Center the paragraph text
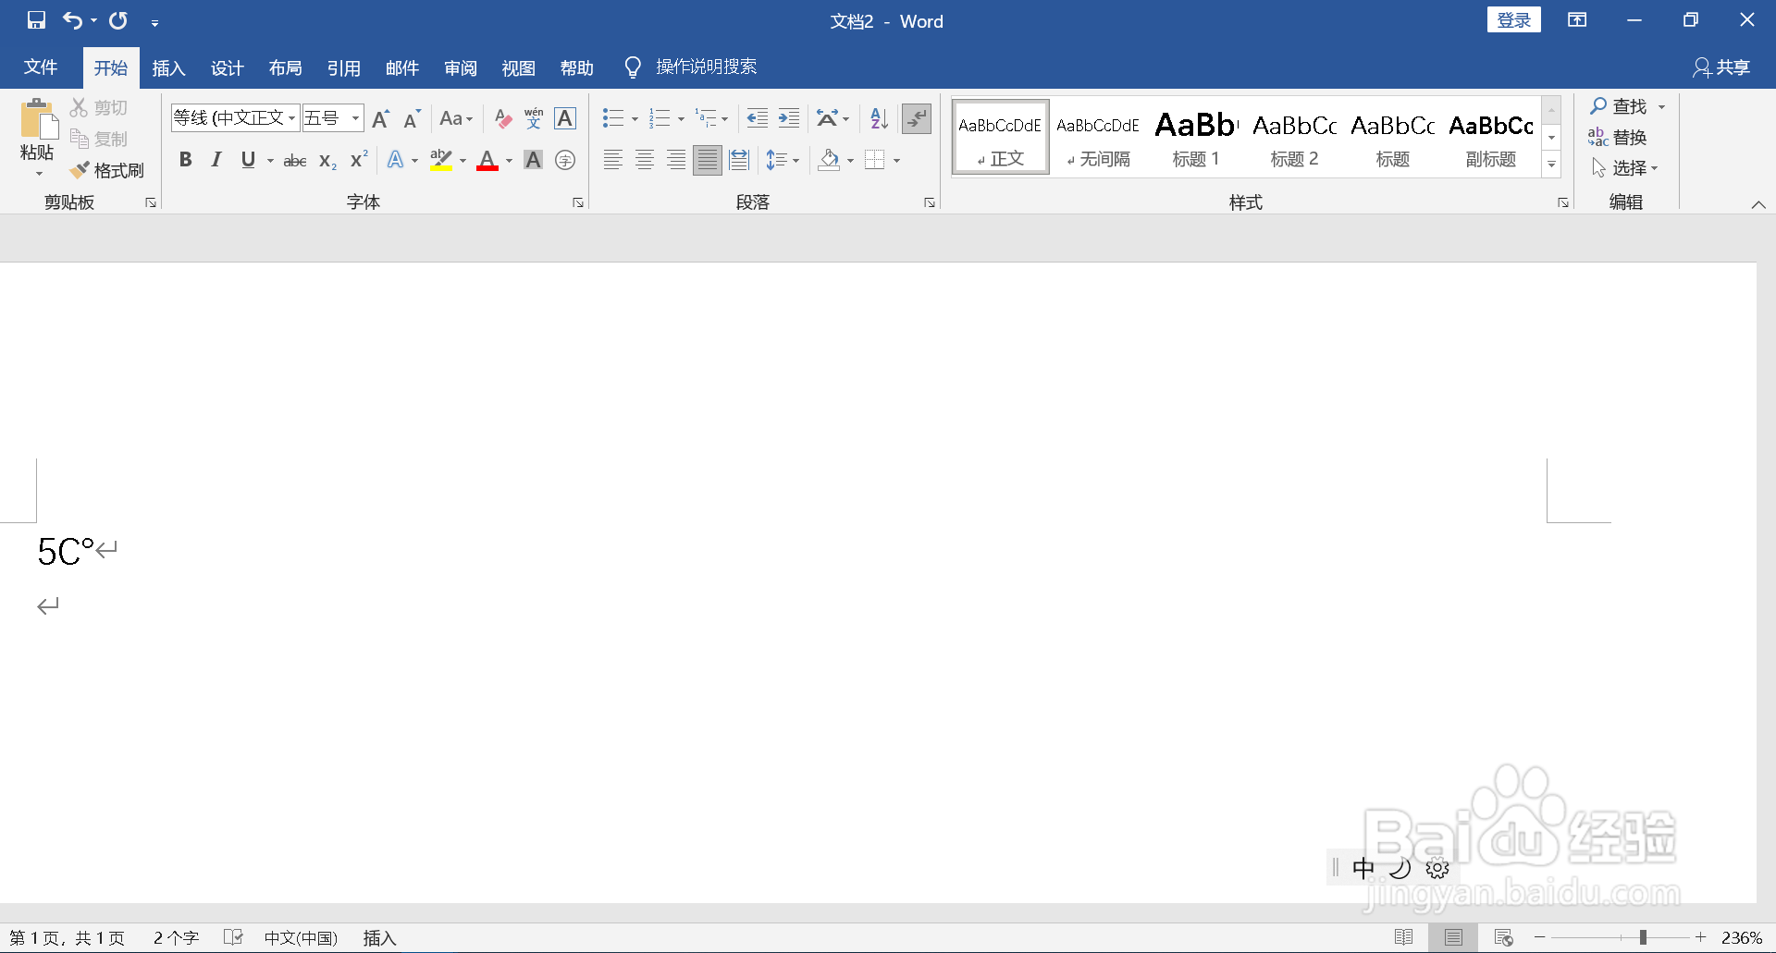1776x953 pixels. (645, 160)
